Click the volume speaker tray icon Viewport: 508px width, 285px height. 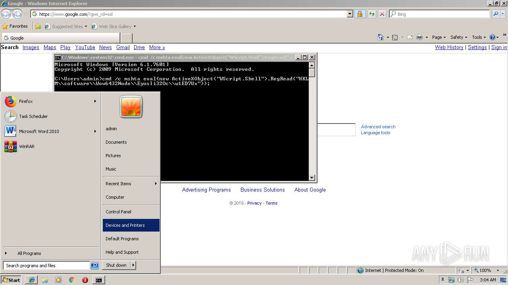click(460, 280)
